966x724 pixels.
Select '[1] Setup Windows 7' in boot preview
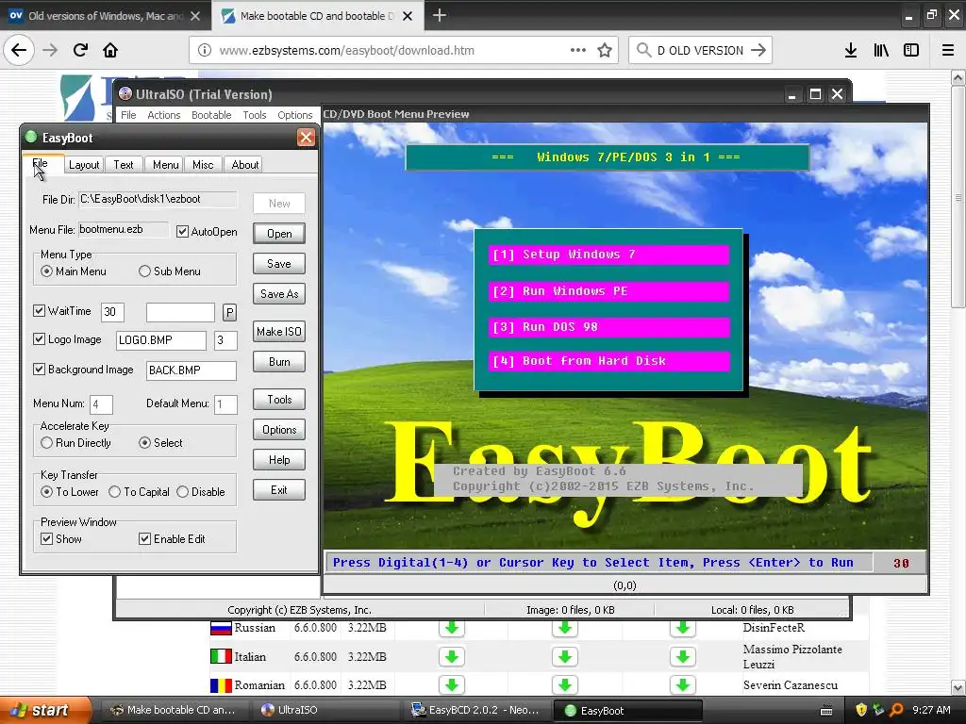pyautogui.click(x=609, y=255)
